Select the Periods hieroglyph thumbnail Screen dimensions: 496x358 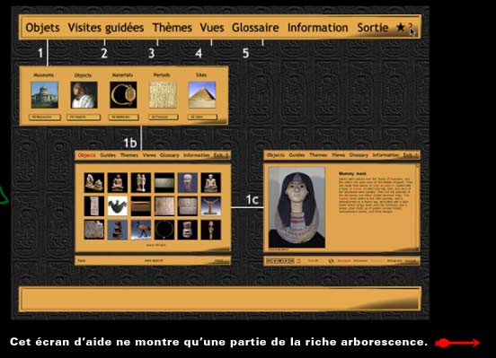coord(163,94)
